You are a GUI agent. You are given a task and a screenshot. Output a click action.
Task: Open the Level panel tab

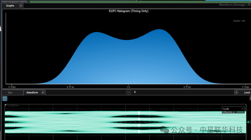tap(247, 93)
